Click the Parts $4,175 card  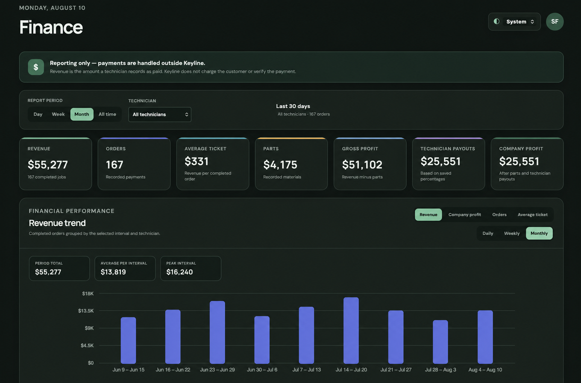pyautogui.click(x=291, y=164)
